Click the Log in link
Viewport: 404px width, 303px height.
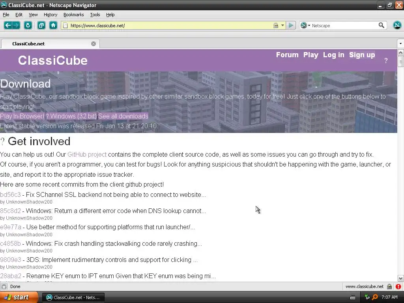(x=333, y=55)
